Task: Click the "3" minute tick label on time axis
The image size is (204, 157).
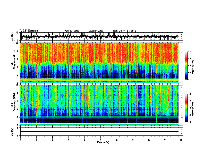Action: (69, 140)
